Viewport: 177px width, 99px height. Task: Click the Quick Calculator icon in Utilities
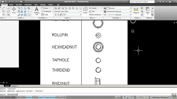tap(142, 15)
